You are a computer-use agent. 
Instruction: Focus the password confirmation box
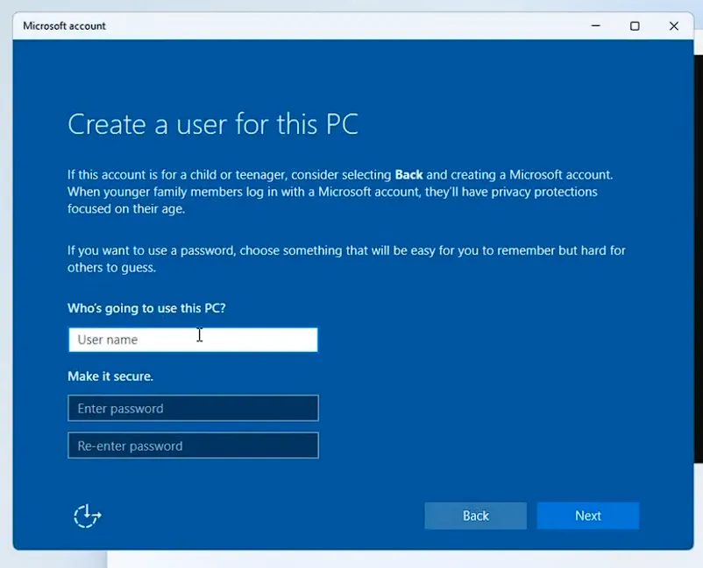(193, 445)
